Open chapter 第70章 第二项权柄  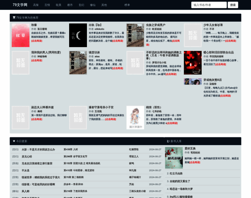click(73, 177)
